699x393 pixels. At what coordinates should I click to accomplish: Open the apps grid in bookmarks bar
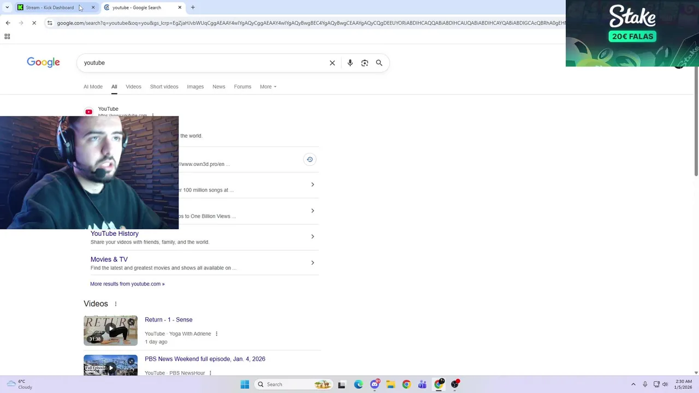tap(7, 37)
